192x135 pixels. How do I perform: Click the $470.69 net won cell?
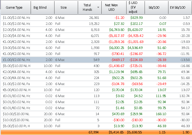pyautogui.click(x=118, y=114)
